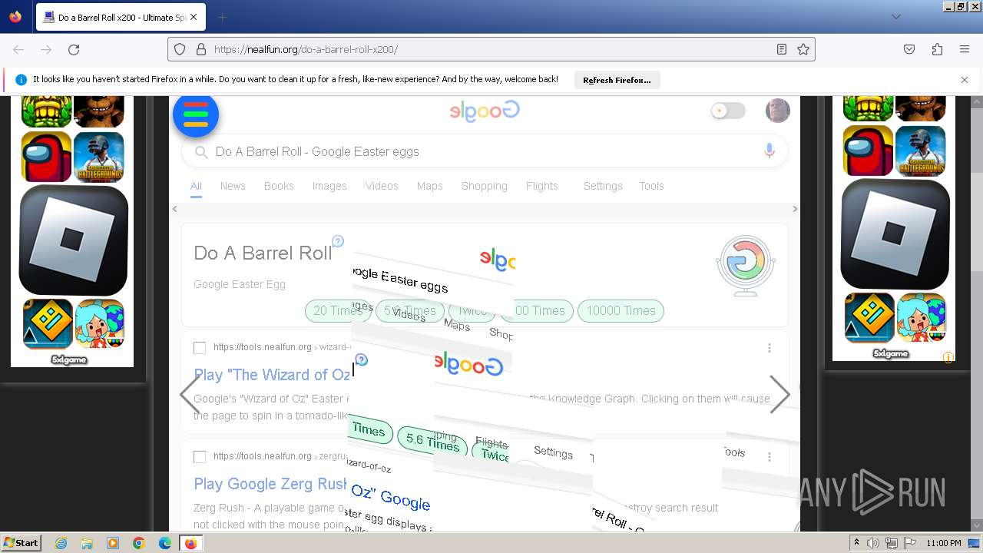983x553 pixels.
Task: Select the All search tab
Action: click(196, 186)
